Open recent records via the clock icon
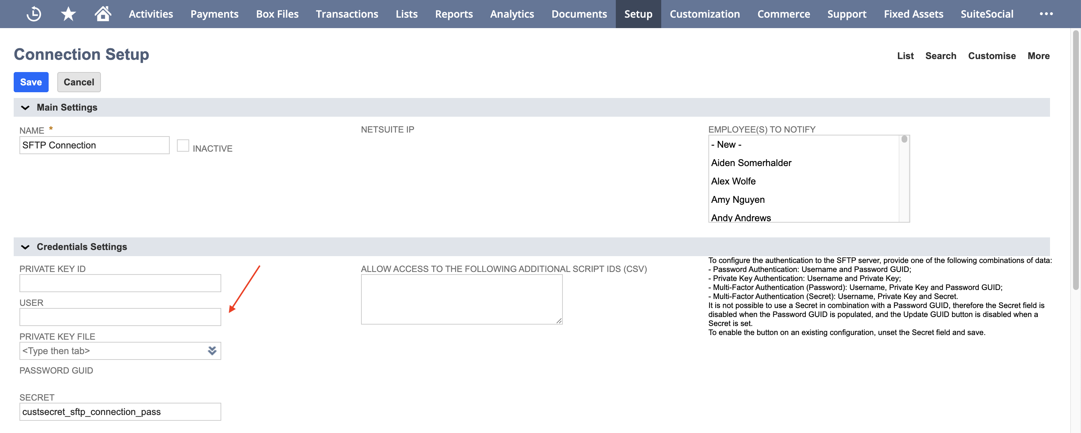The image size is (1081, 433). pyautogui.click(x=34, y=13)
